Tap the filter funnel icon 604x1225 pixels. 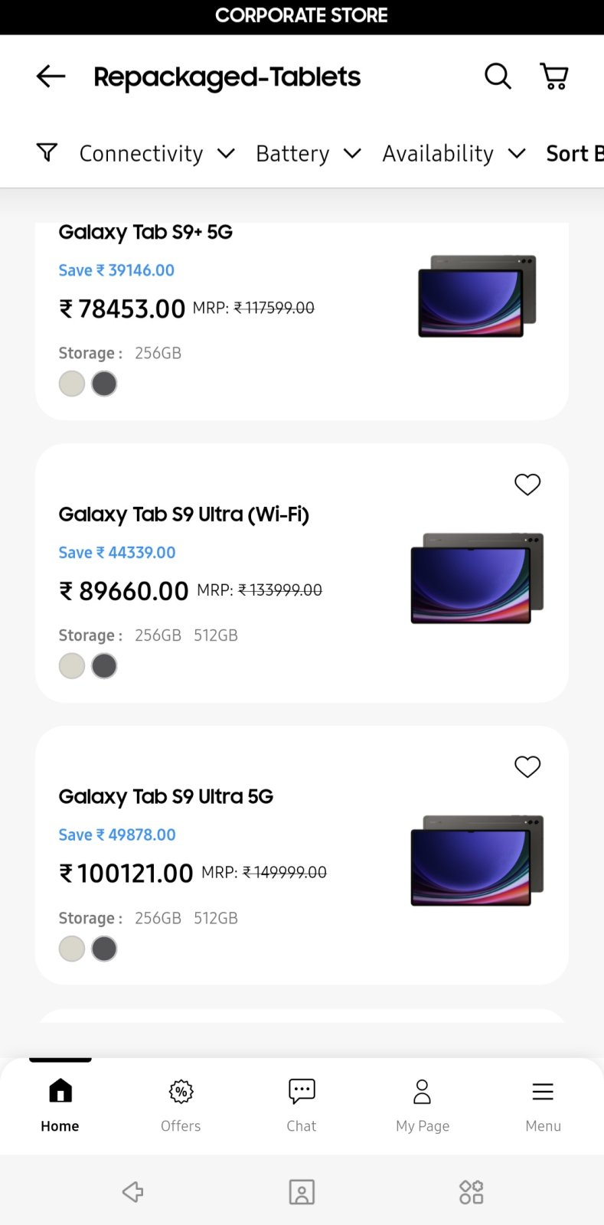47,152
